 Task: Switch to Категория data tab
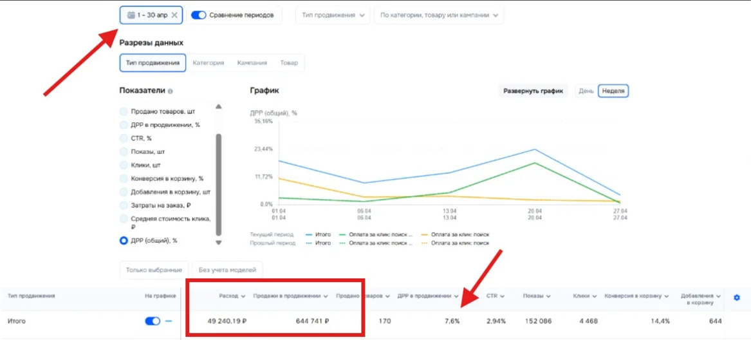click(209, 63)
